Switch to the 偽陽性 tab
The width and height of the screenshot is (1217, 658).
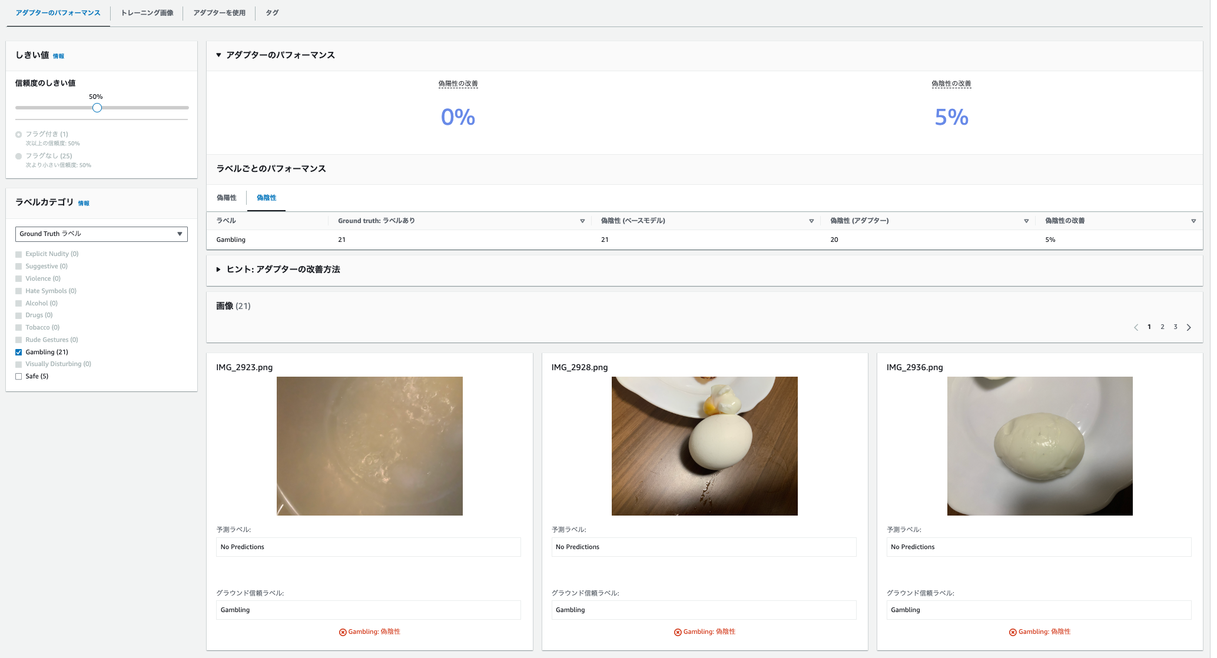tap(227, 198)
